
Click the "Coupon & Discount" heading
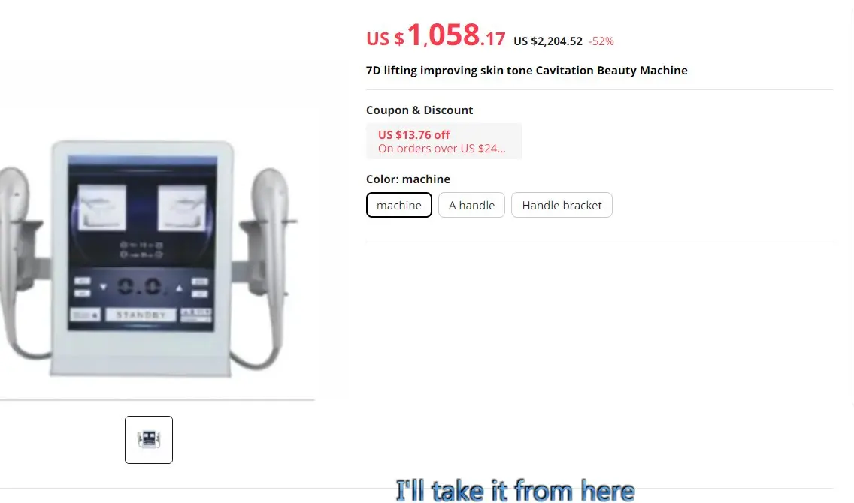(x=419, y=110)
